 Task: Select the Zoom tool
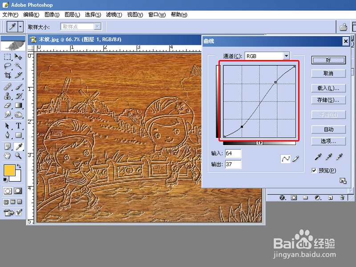tap(18, 156)
